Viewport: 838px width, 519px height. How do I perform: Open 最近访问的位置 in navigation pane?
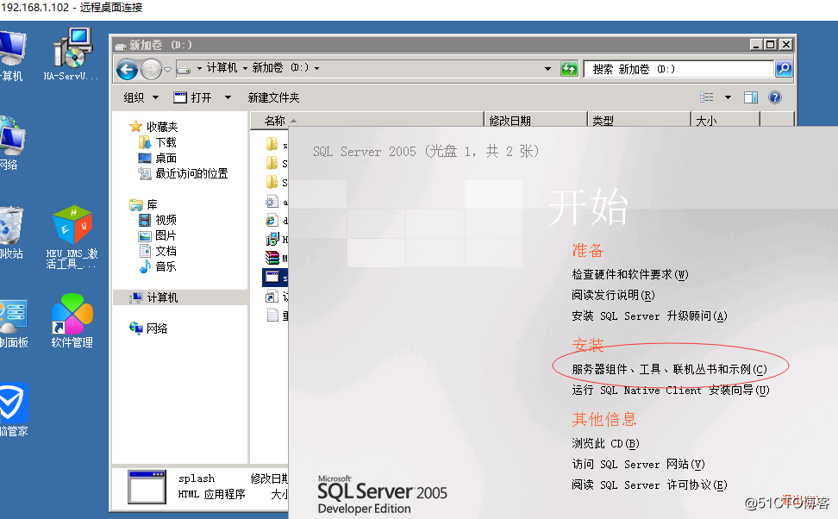point(184,173)
